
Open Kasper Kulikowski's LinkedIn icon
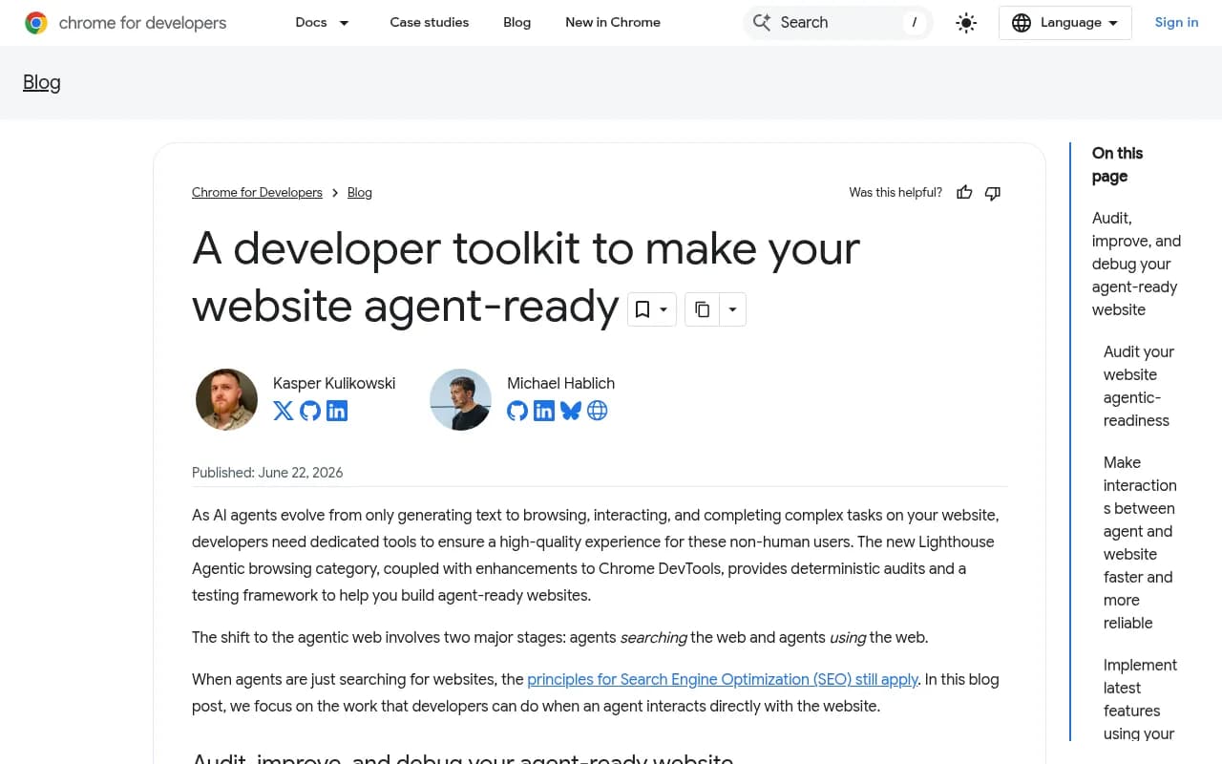tap(337, 411)
